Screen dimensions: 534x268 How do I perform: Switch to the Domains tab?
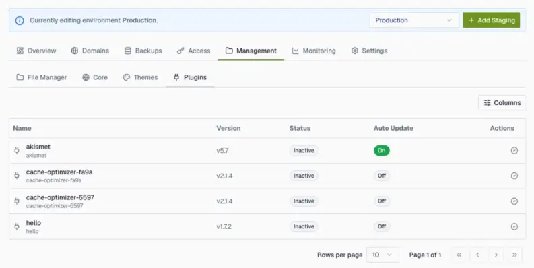coord(90,51)
